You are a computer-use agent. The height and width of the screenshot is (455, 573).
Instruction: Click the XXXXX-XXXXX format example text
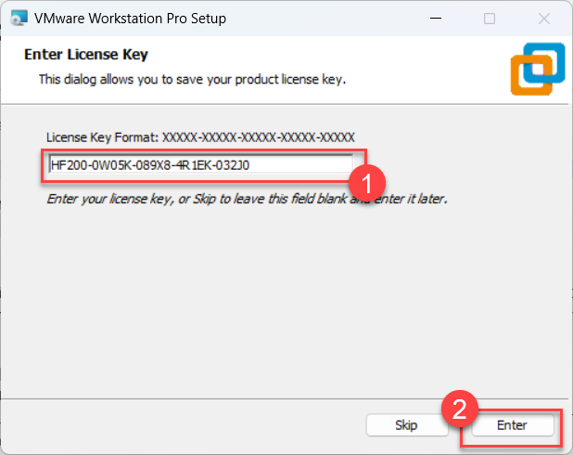(x=259, y=137)
